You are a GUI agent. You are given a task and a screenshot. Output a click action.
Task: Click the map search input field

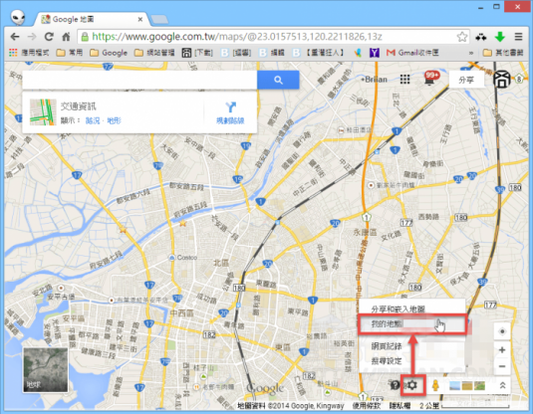(x=139, y=81)
